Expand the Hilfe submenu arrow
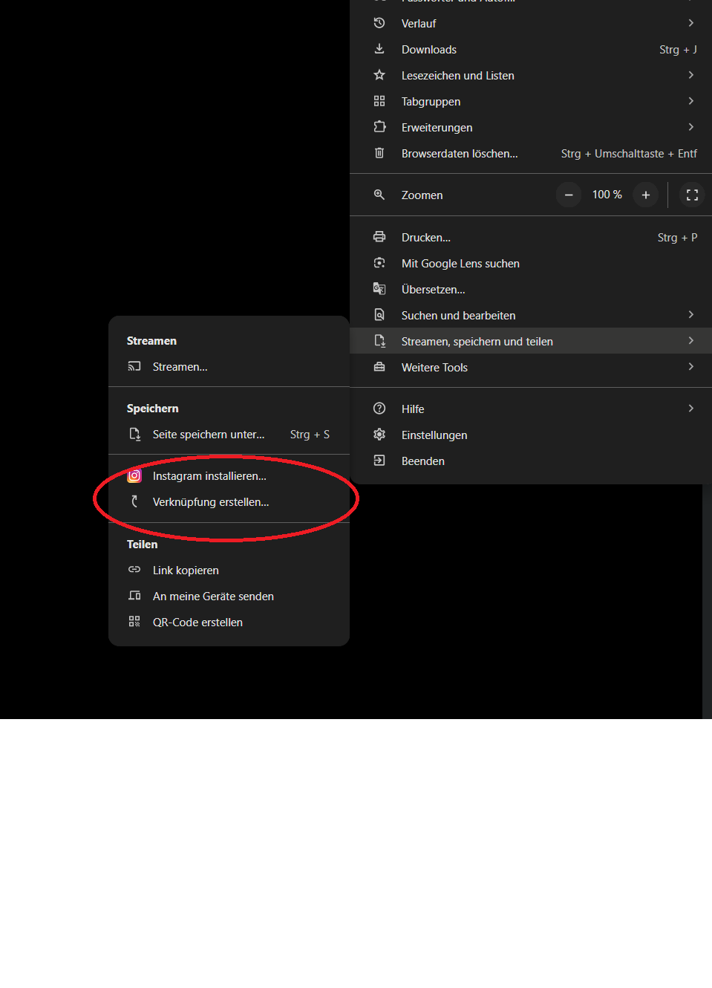The image size is (712, 988). click(690, 409)
